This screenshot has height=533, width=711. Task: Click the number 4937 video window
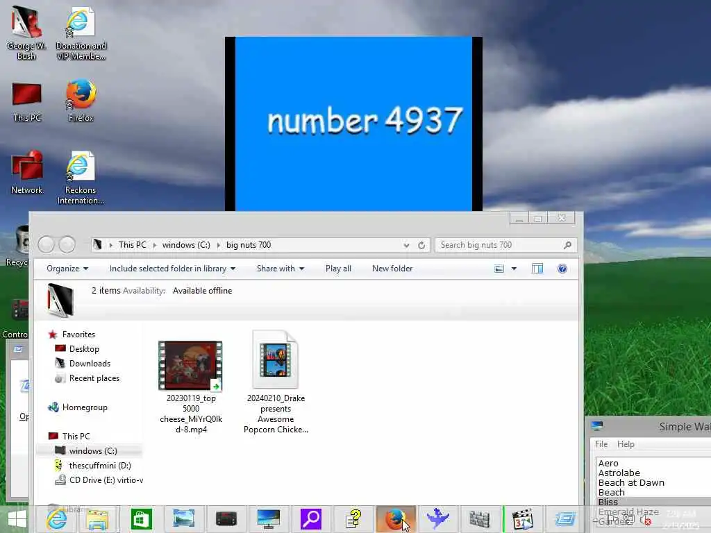(x=353, y=124)
